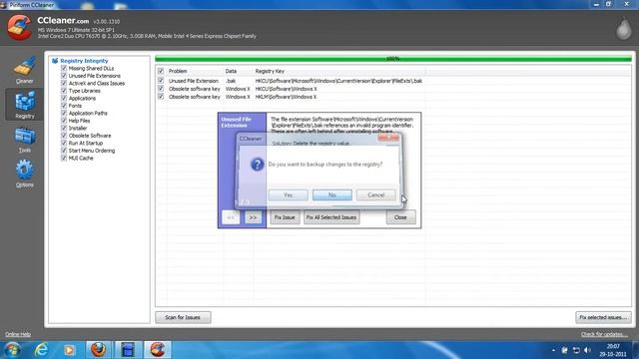The width and height of the screenshot is (639, 359).
Task: Open Windows Start button
Action: tap(12, 350)
